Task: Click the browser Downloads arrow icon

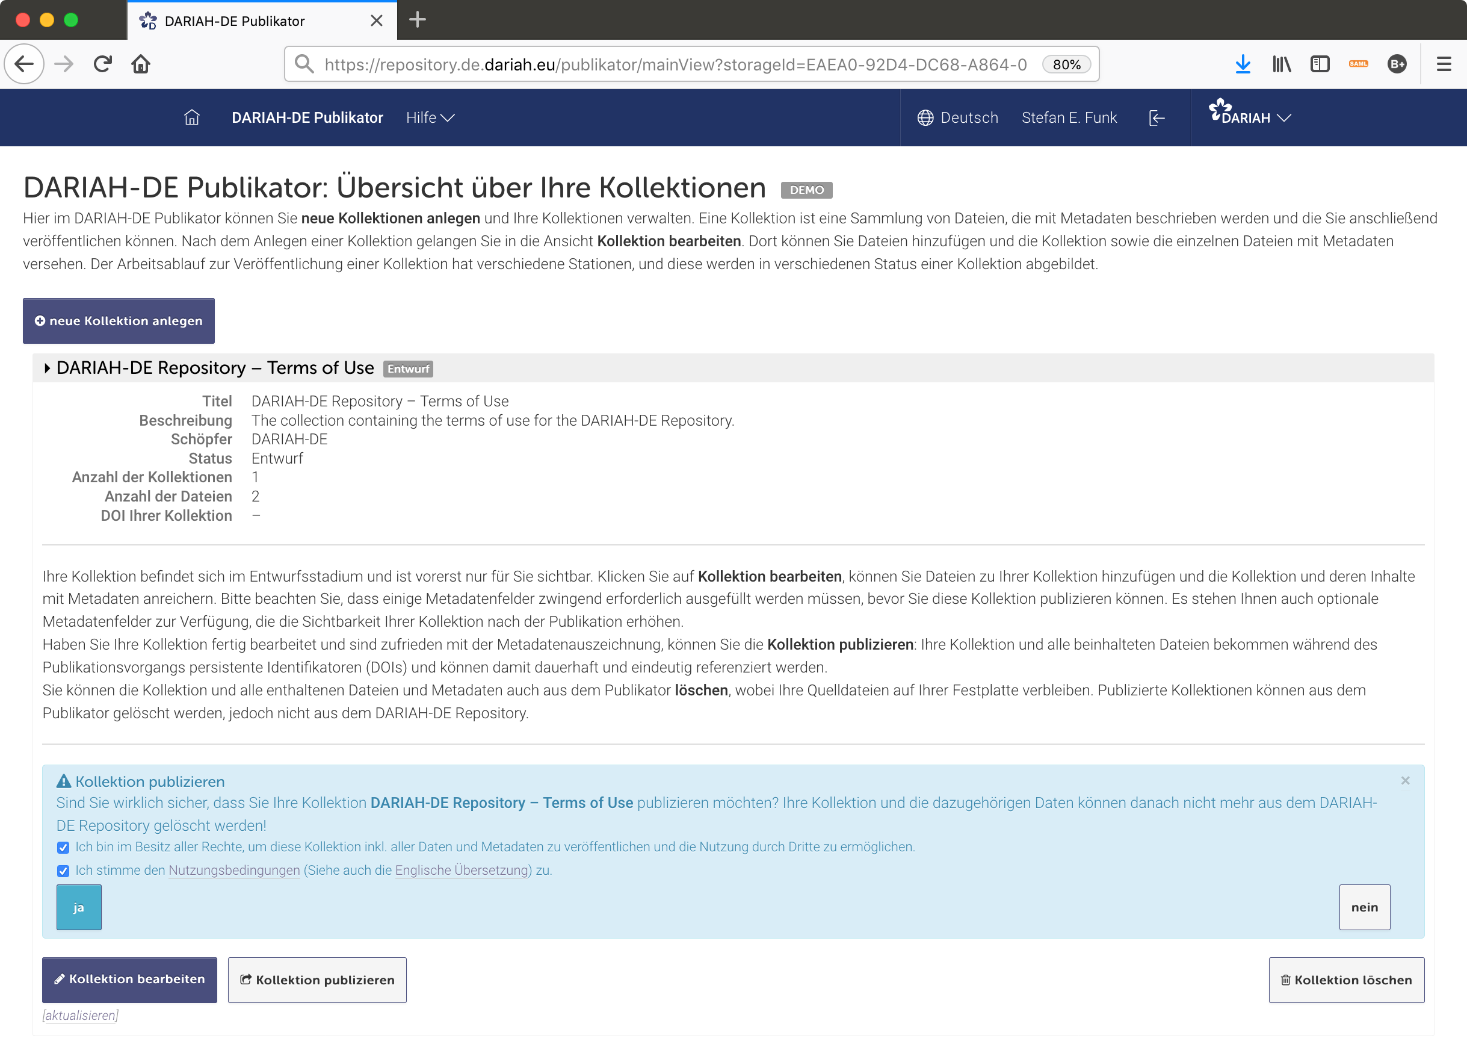Action: (x=1243, y=63)
